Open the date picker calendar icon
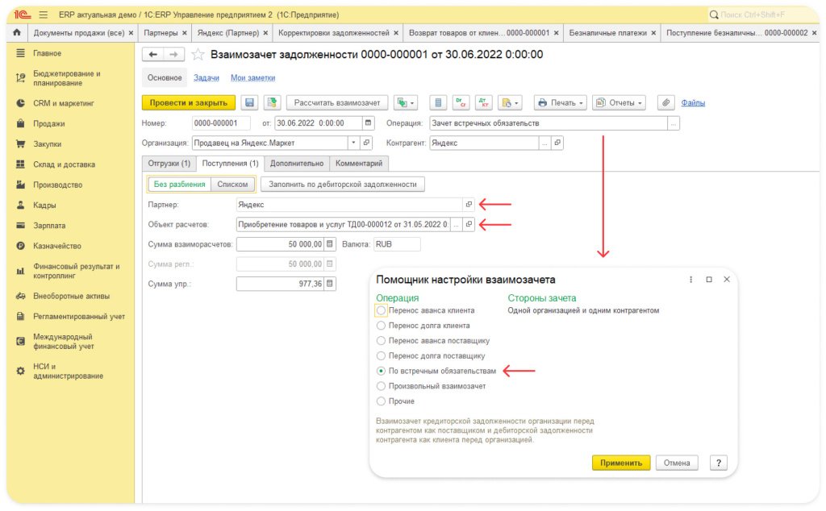This screenshot has width=826, height=511. (369, 123)
